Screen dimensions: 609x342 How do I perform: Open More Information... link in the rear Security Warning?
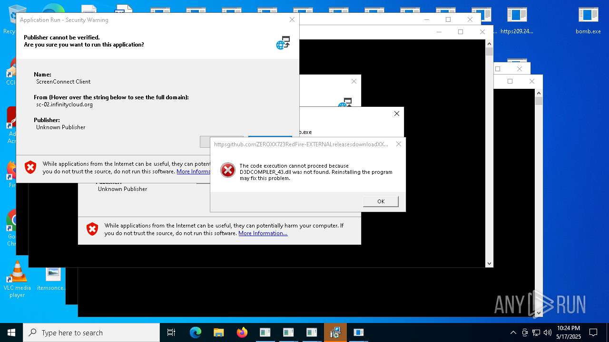[x=263, y=233]
